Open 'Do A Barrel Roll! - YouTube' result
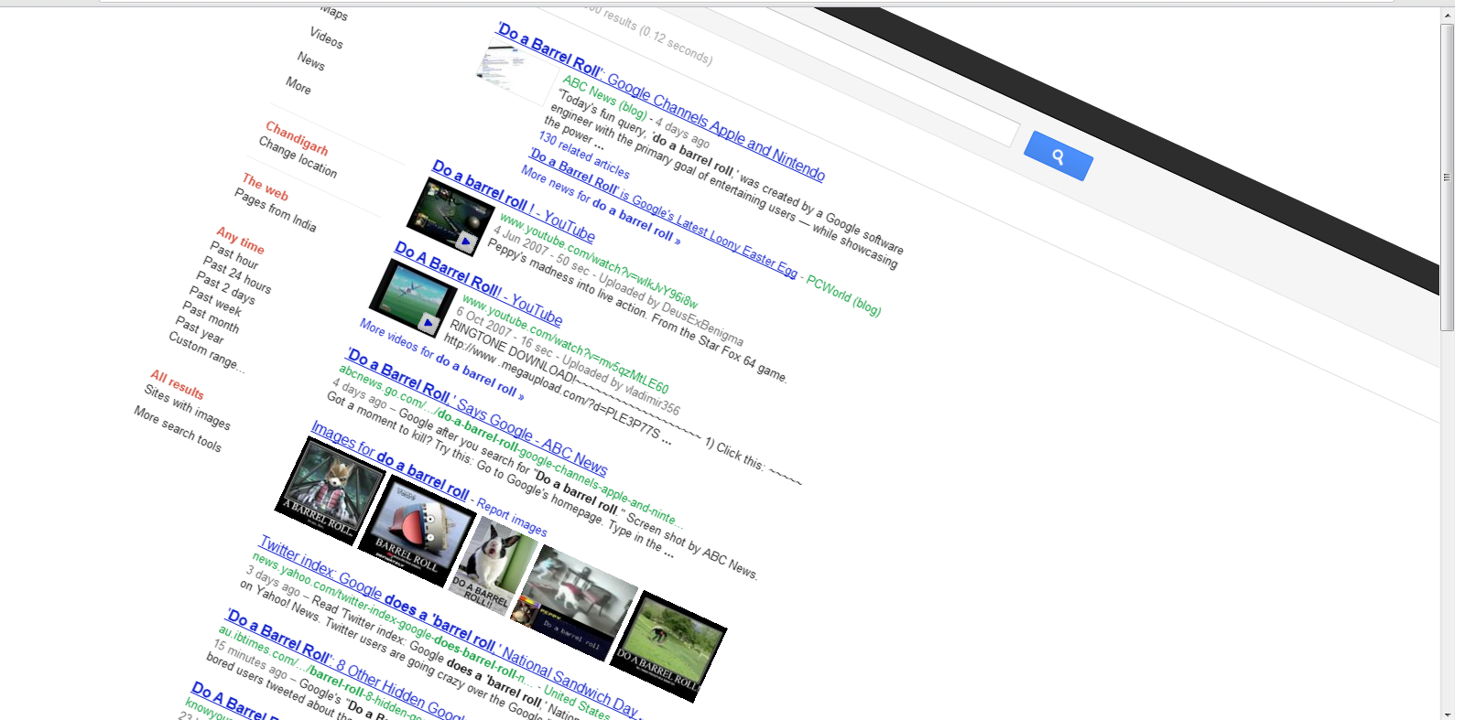 [x=478, y=283]
